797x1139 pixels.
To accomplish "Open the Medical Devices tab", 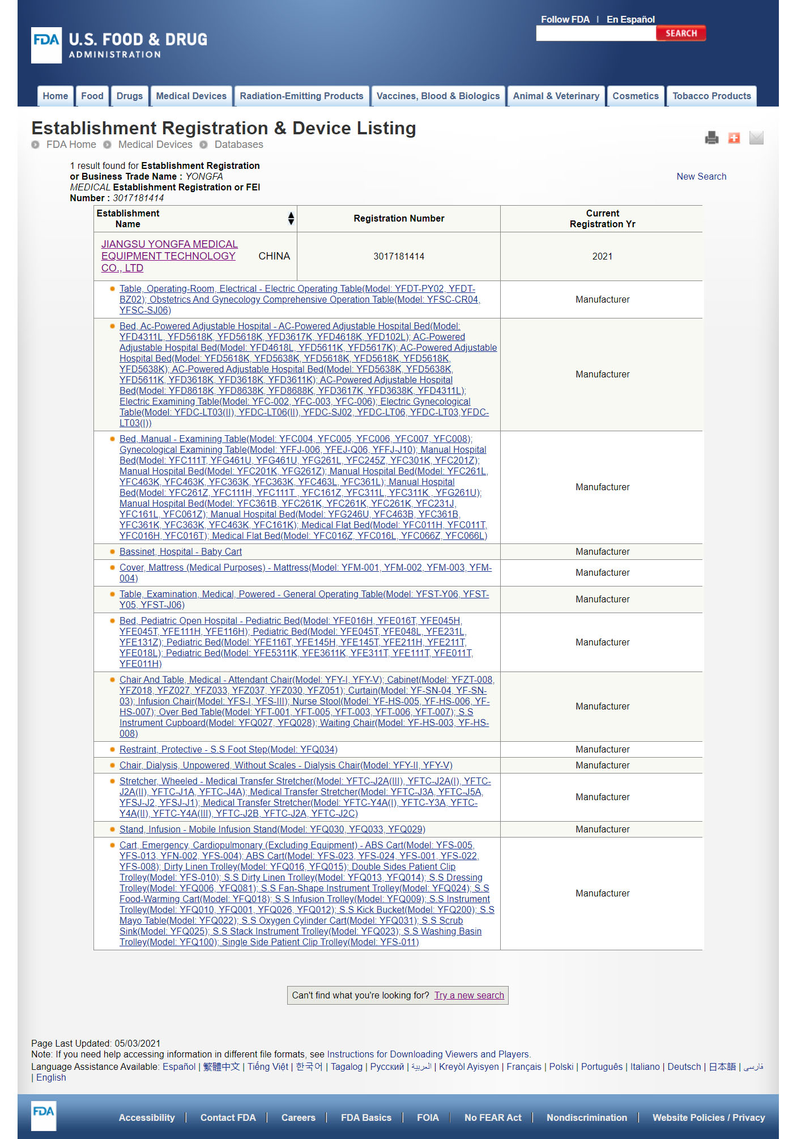I will coord(191,96).
